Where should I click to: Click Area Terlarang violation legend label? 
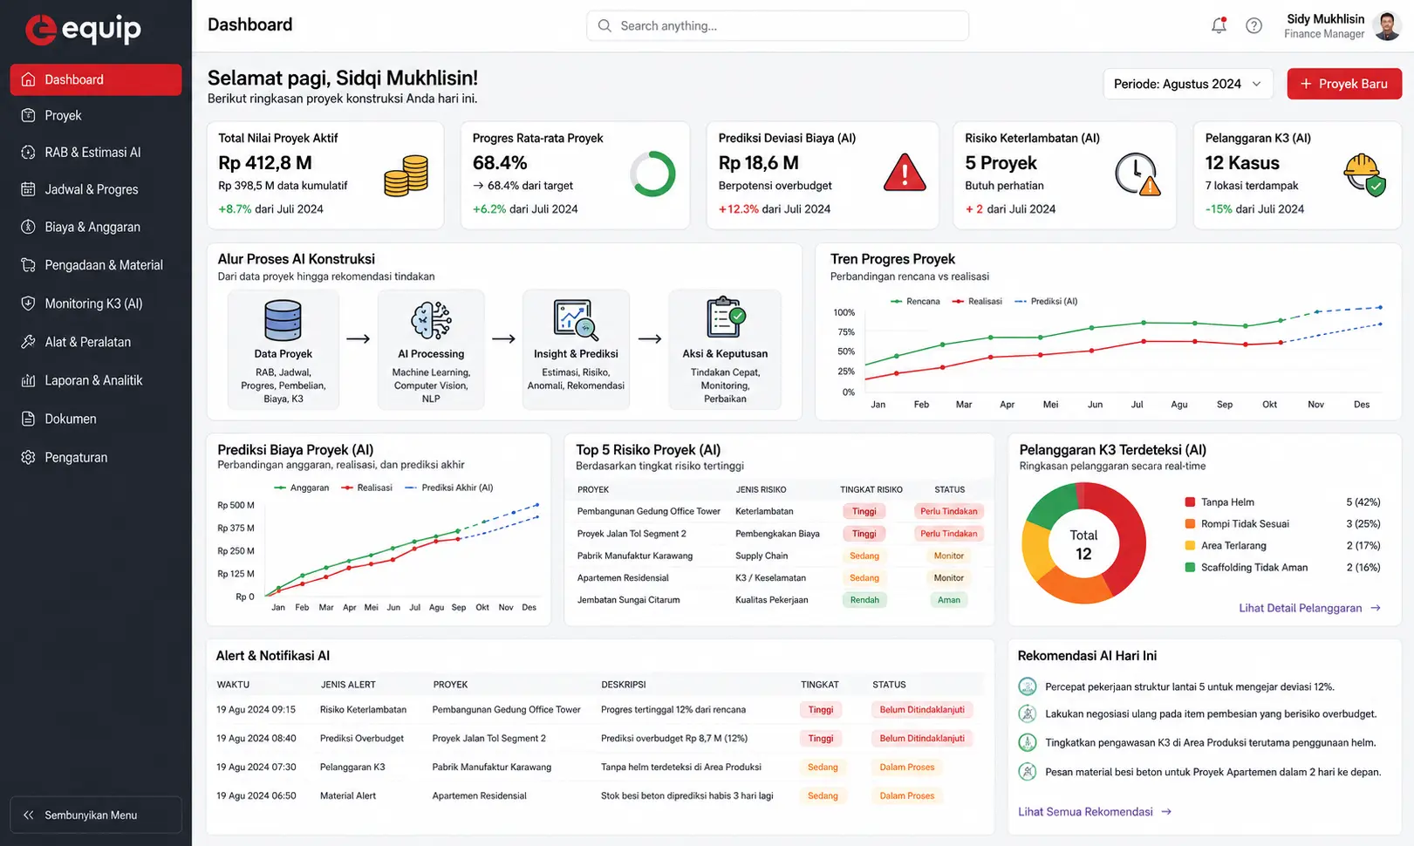pos(1233,546)
